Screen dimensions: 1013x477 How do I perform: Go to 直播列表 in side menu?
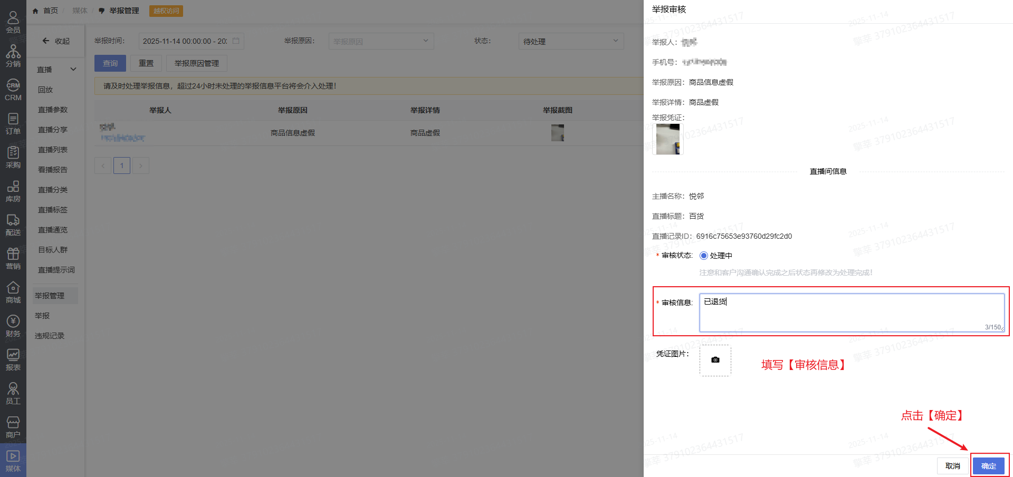pos(53,150)
